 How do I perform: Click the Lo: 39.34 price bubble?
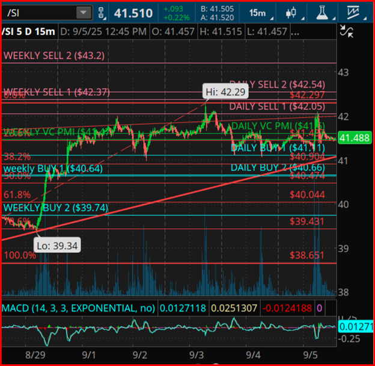pos(57,245)
